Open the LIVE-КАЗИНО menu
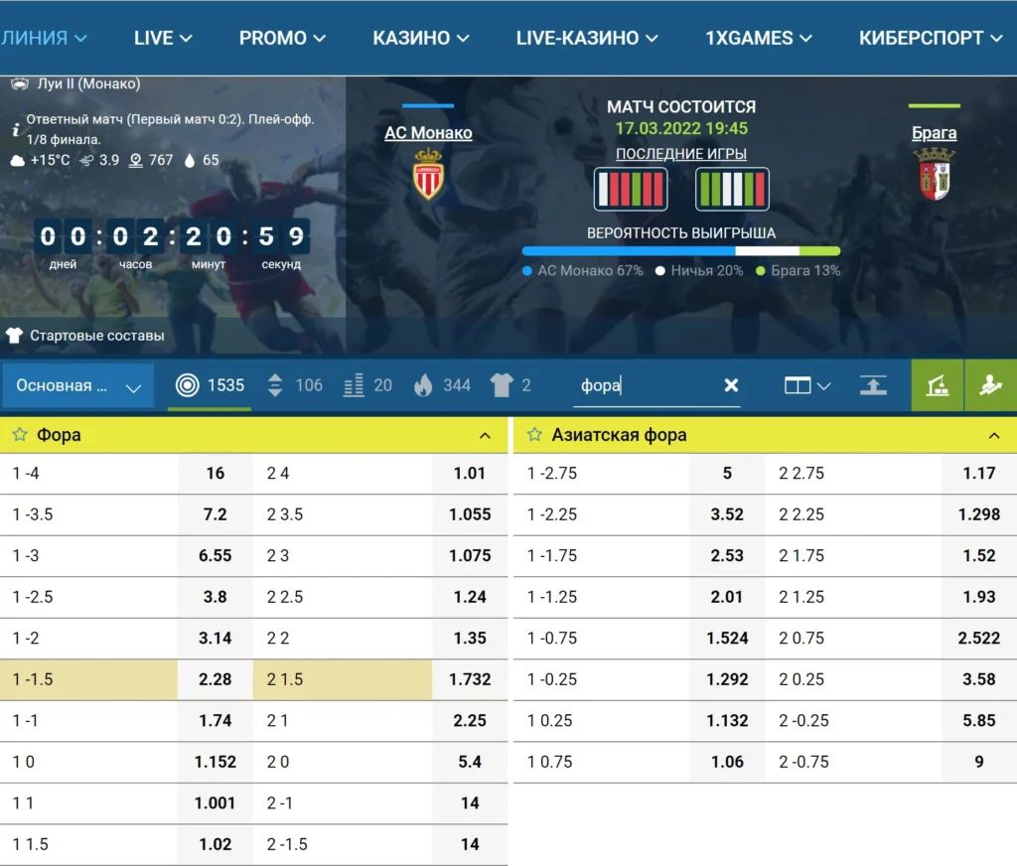 point(587,39)
